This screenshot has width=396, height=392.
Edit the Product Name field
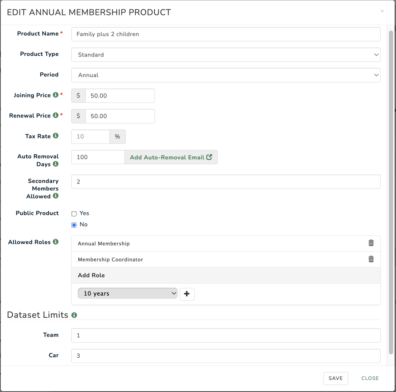[226, 34]
